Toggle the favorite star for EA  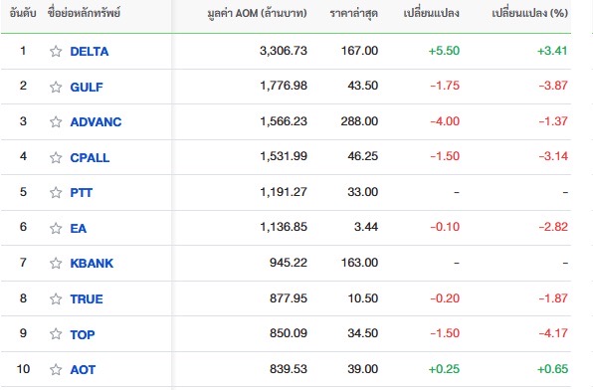pos(56,228)
